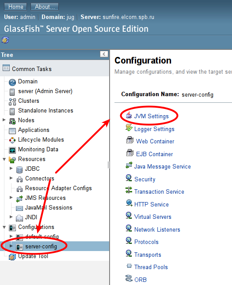232x285 pixels.
Task: Click the Web Container icon
Action: [x=130, y=140]
